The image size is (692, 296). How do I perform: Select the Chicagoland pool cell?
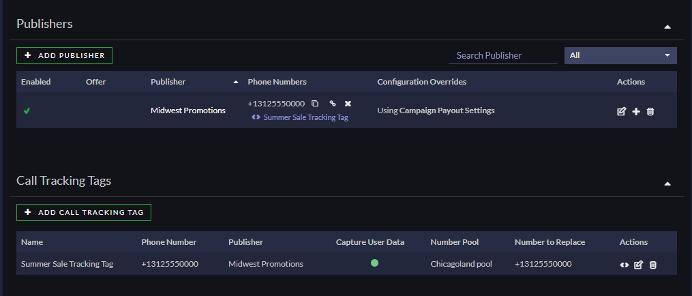click(461, 264)
